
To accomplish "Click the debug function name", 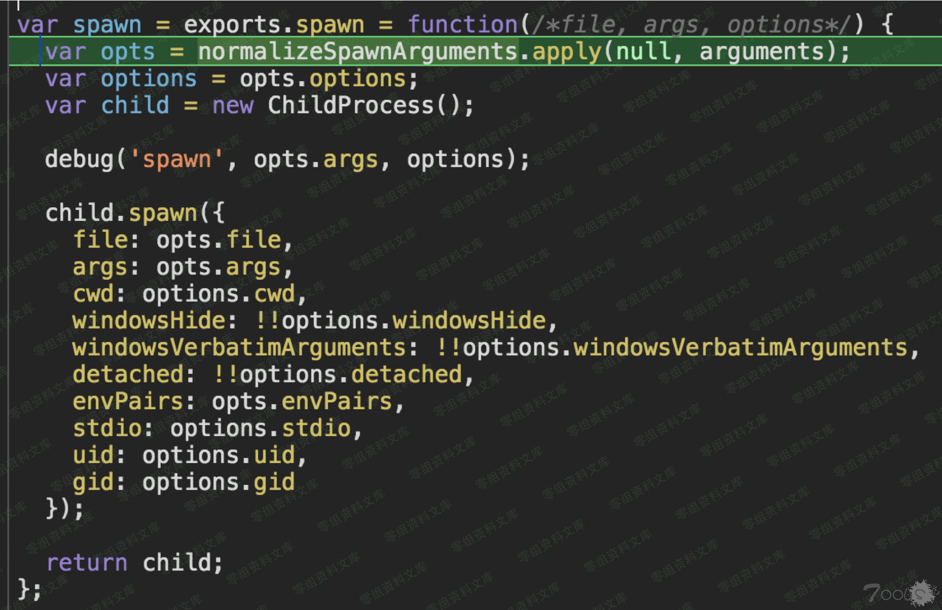I will pos(79,159).
